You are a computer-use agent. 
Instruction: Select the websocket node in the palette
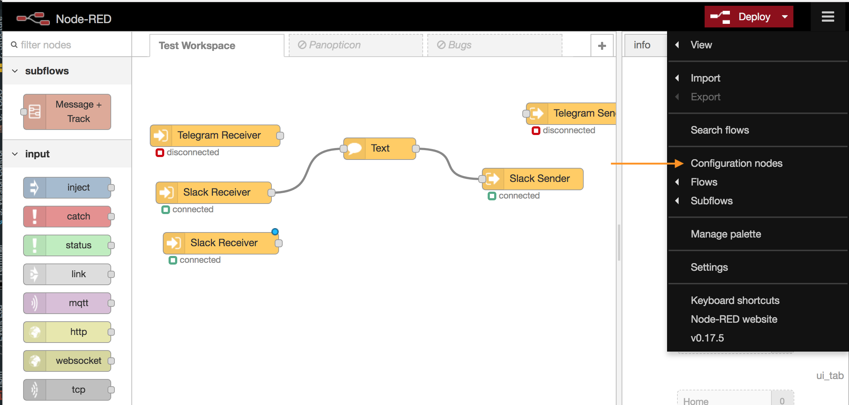(x=67, y=361)
